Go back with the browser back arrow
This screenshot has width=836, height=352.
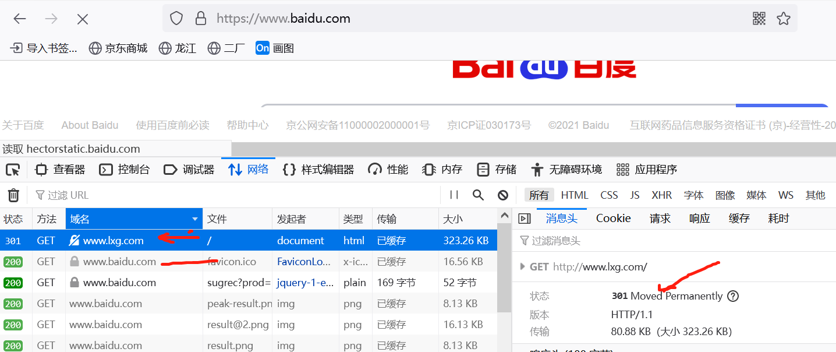20,19
